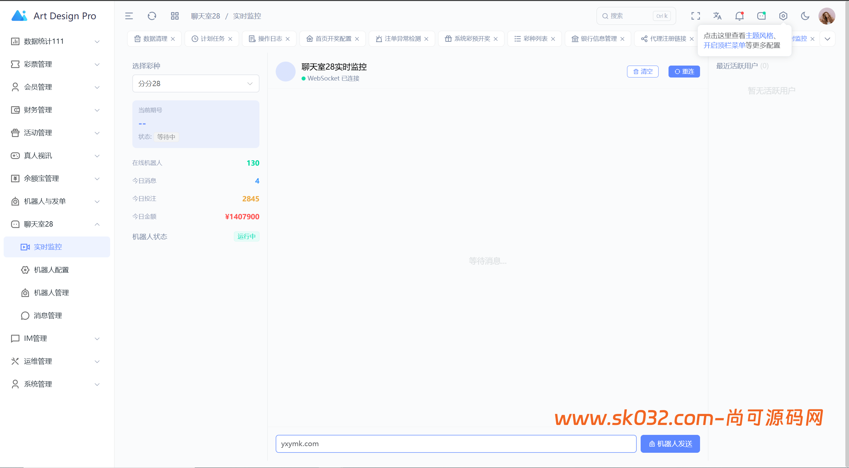The image size is (849, 468).
Task: Open the 分分28 lottery type dropdown
Action: pyautogui.click(x=195, y=83)
